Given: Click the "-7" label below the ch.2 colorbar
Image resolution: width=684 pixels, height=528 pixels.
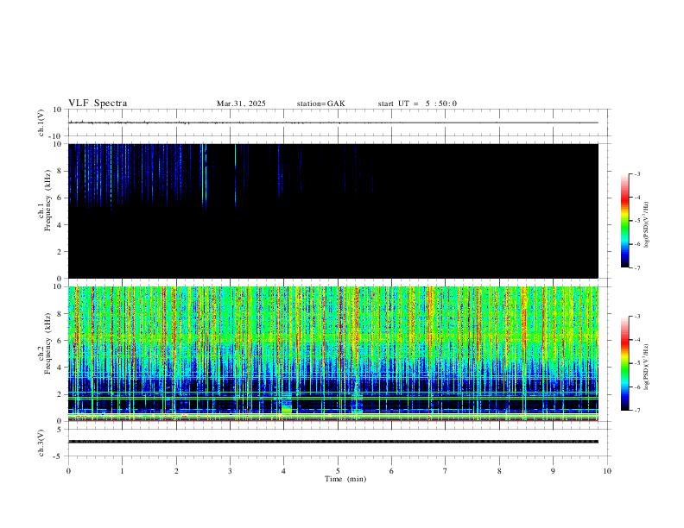Looking at the screenshot, I should point(636,411).
